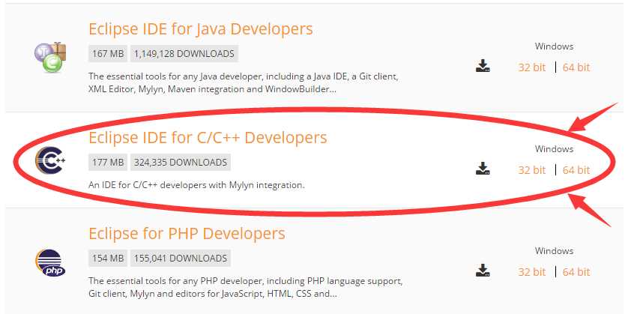
Task: Click the Eclipse Java IDE package icon
Action: [x=51, y=57]
